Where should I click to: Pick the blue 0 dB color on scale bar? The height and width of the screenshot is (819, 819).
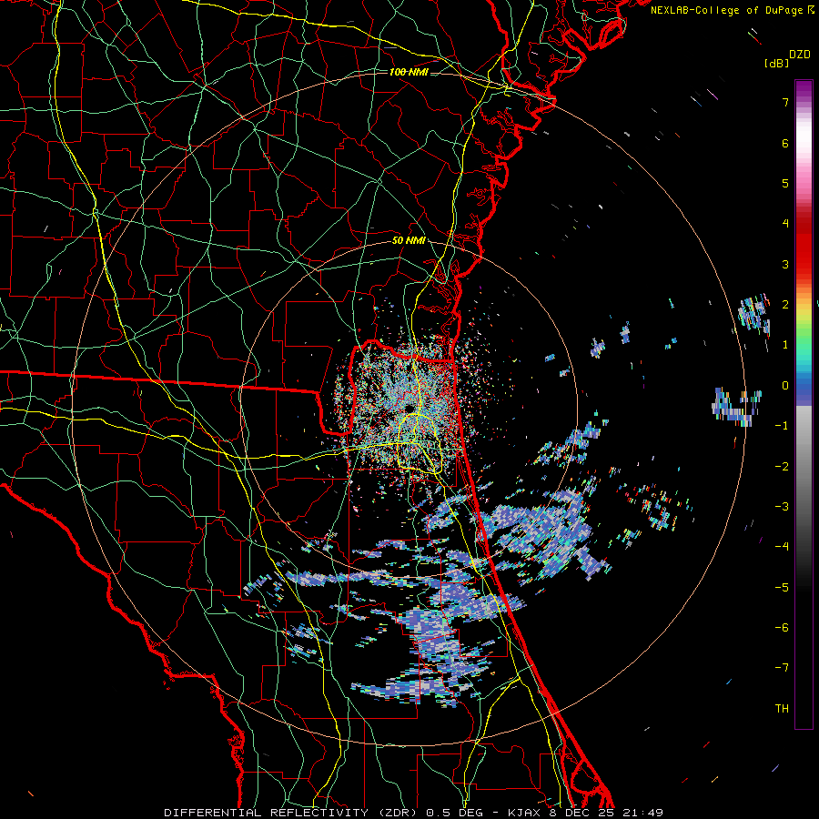(804, 386)
